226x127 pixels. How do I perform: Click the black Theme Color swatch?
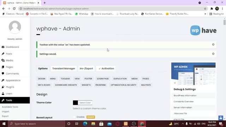75,103
